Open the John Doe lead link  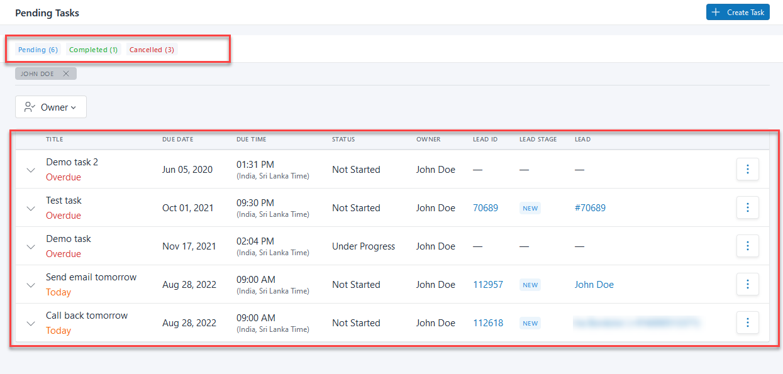[594, 284]
